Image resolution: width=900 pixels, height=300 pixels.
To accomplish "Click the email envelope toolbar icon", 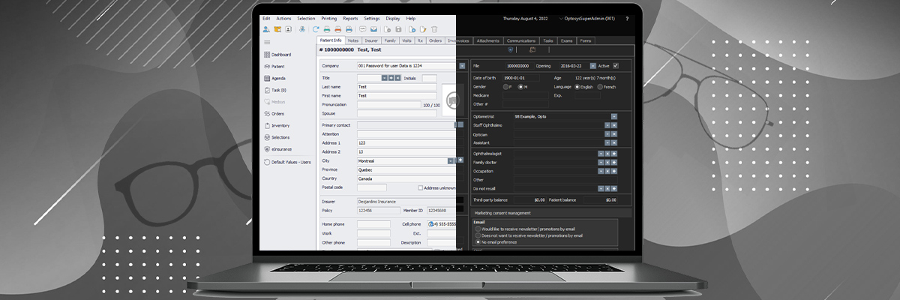I will click(x=373, y=29).
